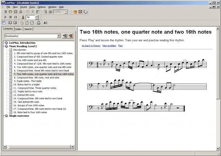Expand the Single exercises book
221x156 pixels.
[x=7, y=116]
